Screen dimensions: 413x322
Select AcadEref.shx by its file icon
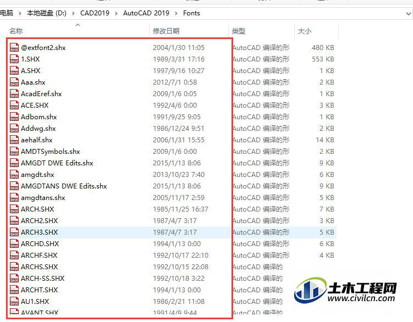click(14, 94)
